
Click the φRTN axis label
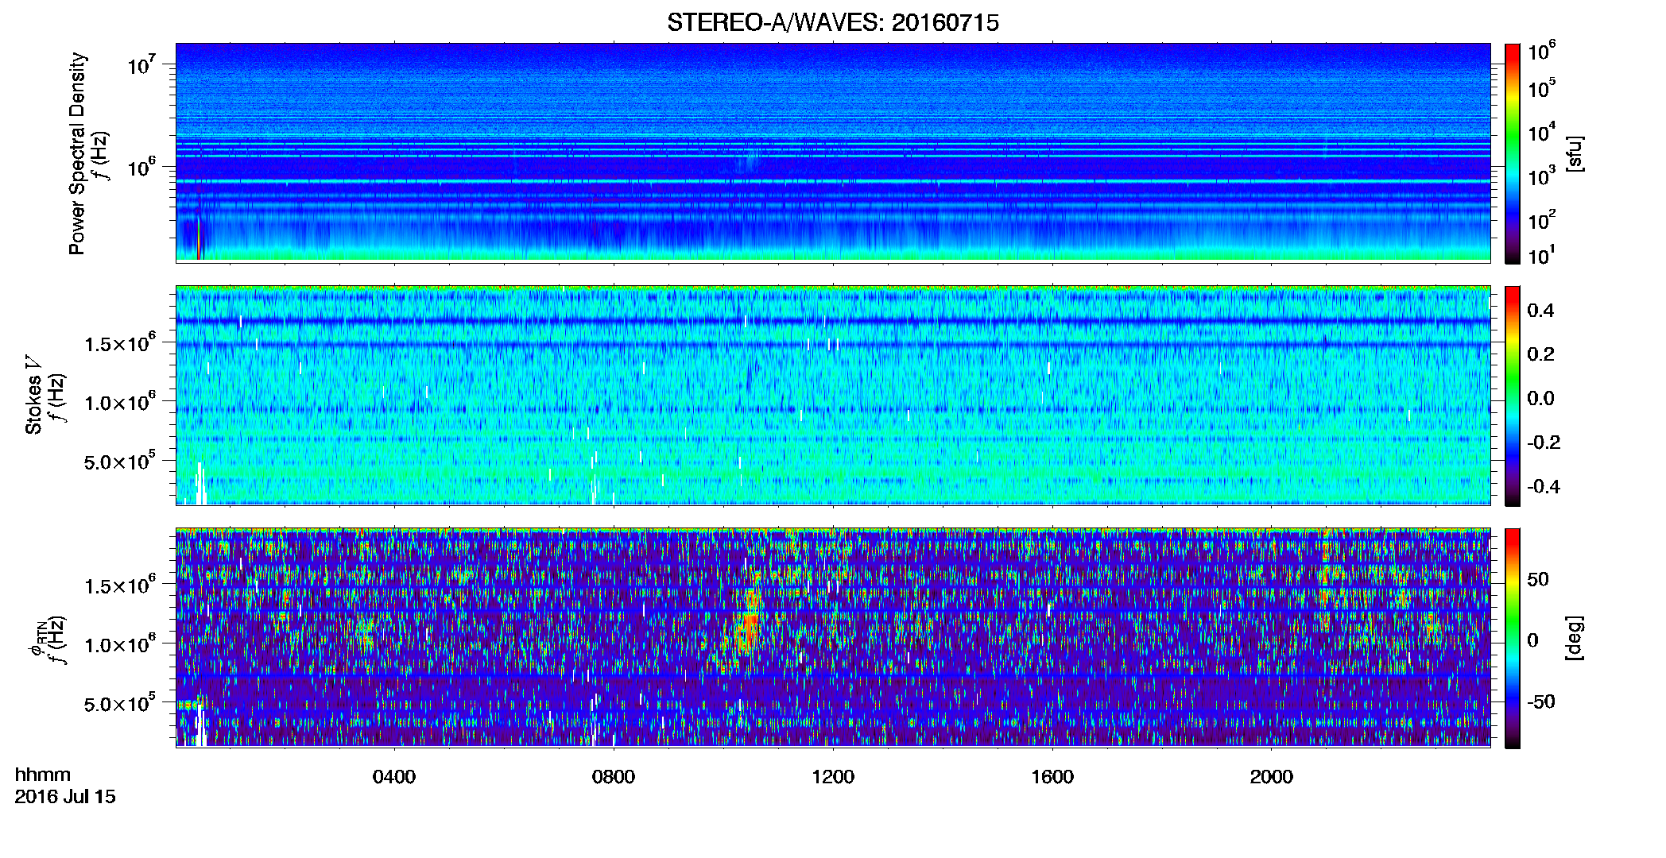tap(37, 638)
